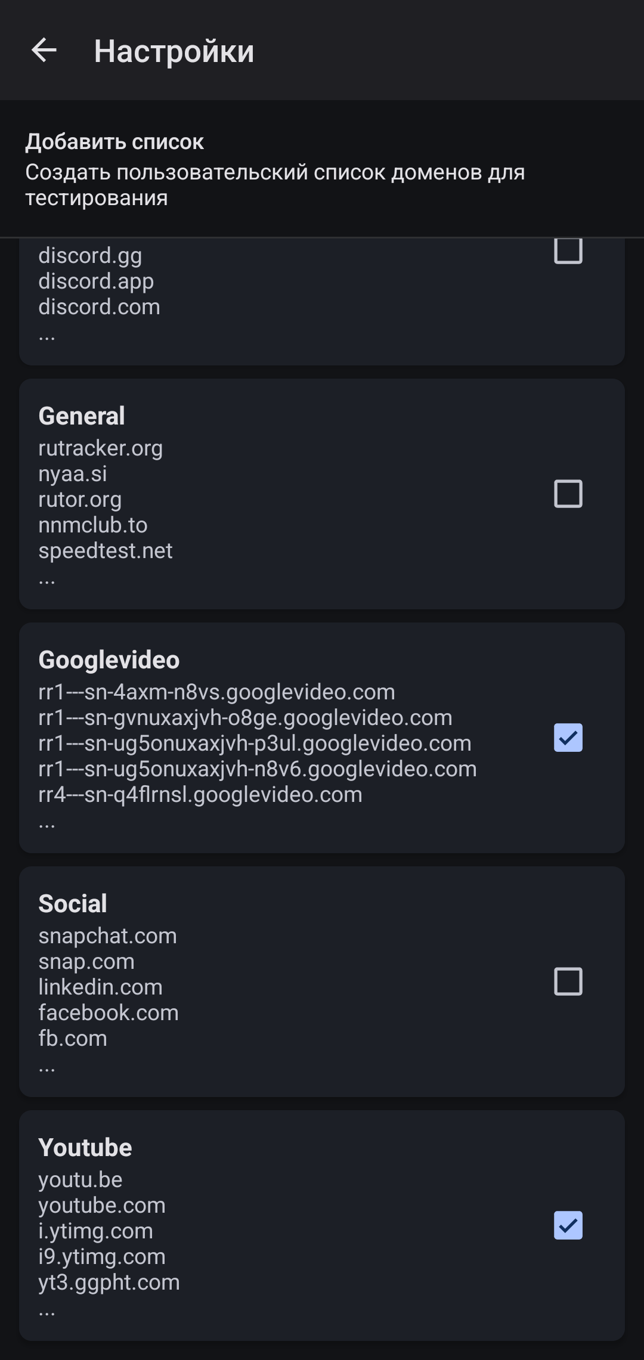Select the youtu.be domain entry
This screenshot has width=644, height=1360.
[80, 1180]
